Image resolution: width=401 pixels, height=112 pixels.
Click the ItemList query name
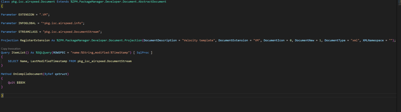(19, 53)
